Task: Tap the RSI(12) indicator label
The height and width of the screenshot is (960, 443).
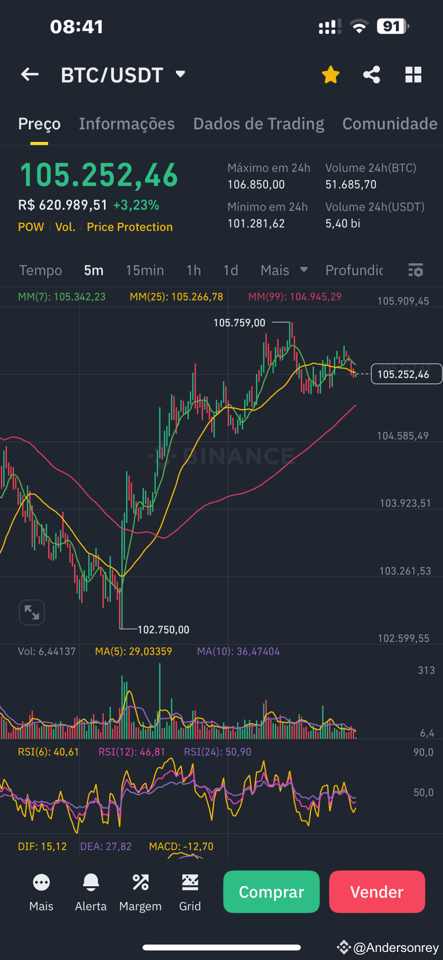Action: [x=132, y=752]
